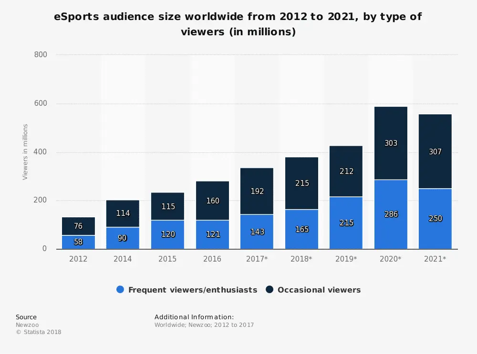Click the 2015 x-axis label
This screenshot has width=477, height=354.
click(x=167, y=259)
